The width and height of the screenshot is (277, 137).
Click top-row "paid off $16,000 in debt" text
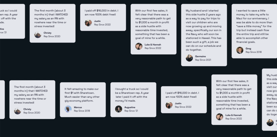tap(103, 12)
